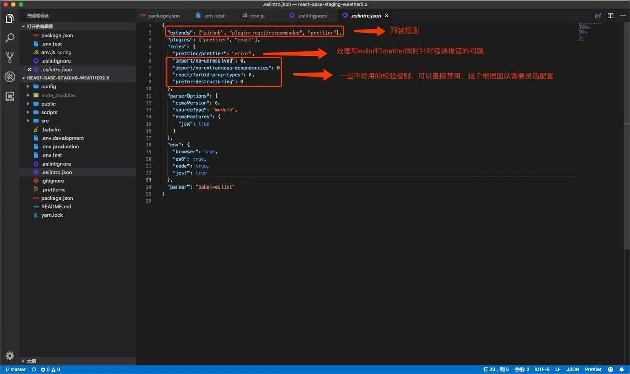Open the Manage gear icon
The image size is (630, 374).
point(10,356)
